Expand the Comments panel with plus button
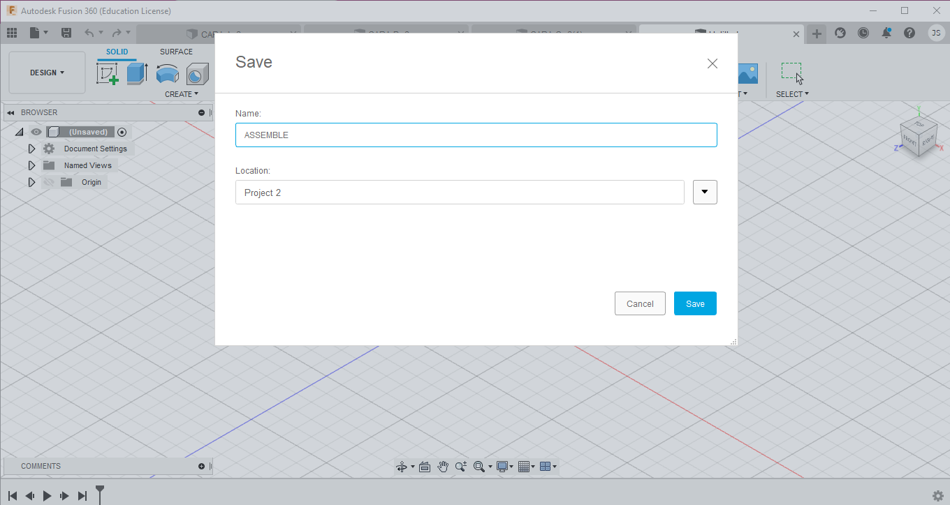This screenshot has height=505, width=950. pos(201,466)
